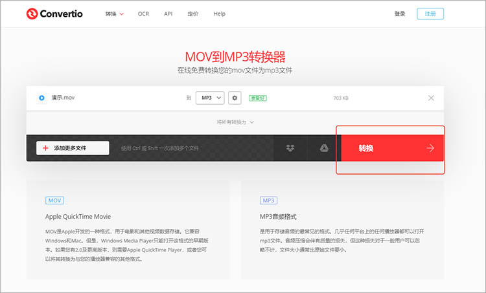Open the OCR page
486x293 pixels.
pyautogui.click(x=143, y=14)
